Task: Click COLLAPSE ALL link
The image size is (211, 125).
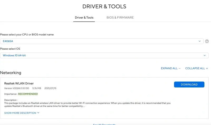Action: [x=196, y=68]
